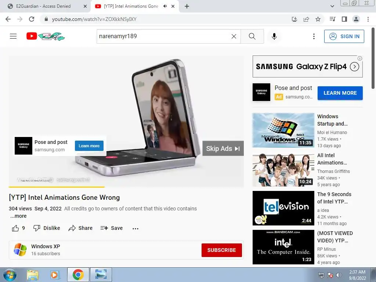376x282 pixels.
Task: Click 'All Intel Animations...' video title
Action: tap(332, 159)
